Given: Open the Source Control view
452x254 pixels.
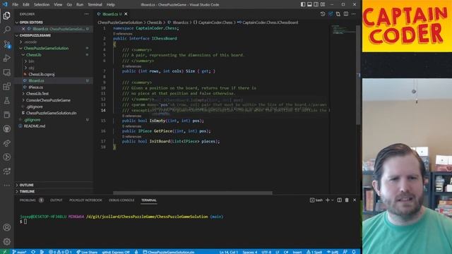Looking at the screenshot, I should click(7, 44).
